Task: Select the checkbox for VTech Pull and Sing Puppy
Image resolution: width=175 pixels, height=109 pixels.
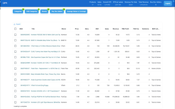Action: click(15, 85)
